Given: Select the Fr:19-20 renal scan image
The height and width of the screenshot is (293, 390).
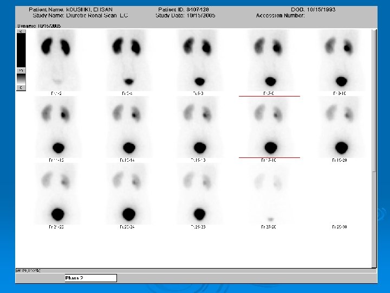Looking at the screenshot, I should click(x=340, y=127).
